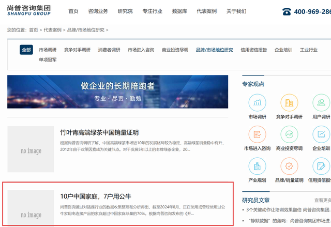The image size is (331, 227).
Task: Open article 10户中国家庭，7户用公牛
Action: (96, 196)
